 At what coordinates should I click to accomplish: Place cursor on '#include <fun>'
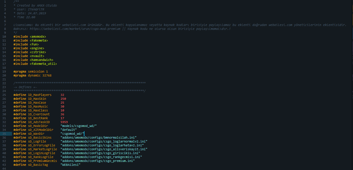26,44
